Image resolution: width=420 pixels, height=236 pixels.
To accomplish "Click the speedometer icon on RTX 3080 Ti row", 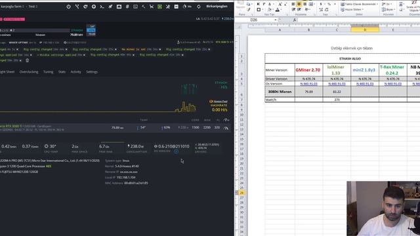I will click(x=226, y=128).
